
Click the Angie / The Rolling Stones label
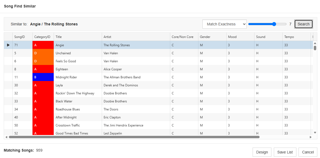click(x=54, y=24)
